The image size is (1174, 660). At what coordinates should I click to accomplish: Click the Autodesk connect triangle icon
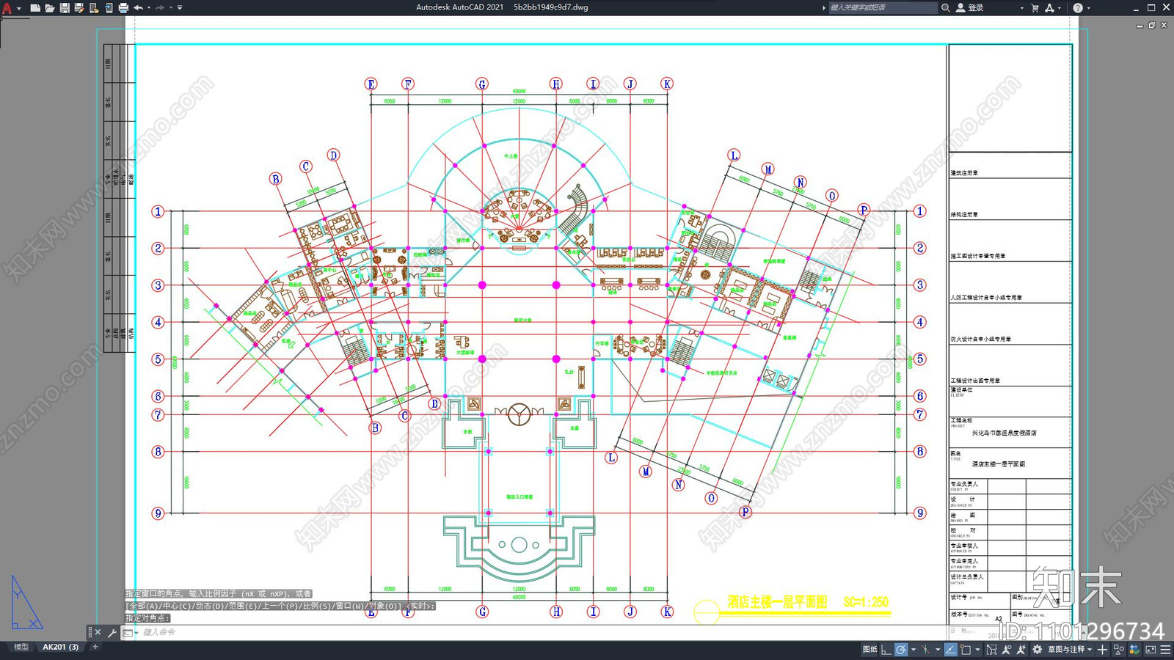pos(1049,7)
